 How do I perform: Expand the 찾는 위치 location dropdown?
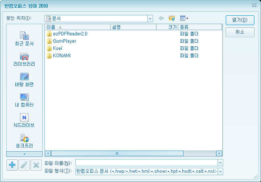(x=150, y=19)
